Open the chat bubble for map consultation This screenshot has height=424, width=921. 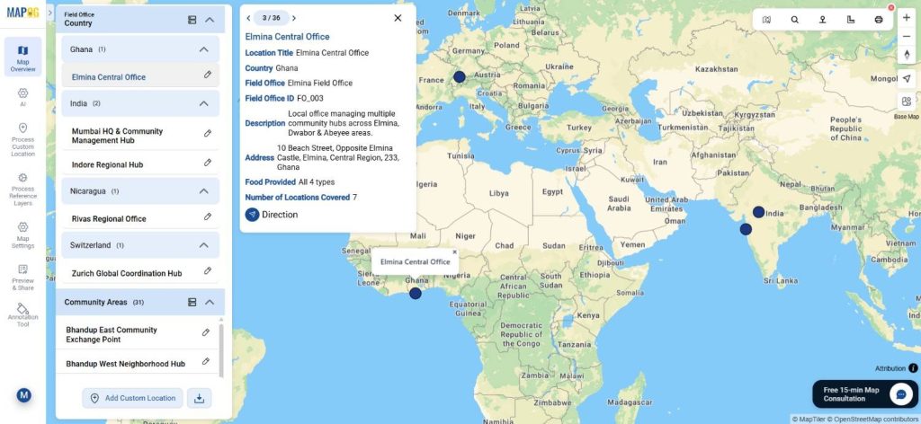point(901,394)
